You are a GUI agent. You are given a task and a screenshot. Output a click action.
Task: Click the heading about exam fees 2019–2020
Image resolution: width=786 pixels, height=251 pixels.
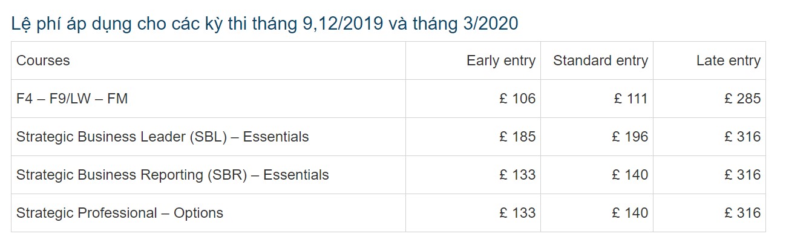pos(264,24)
